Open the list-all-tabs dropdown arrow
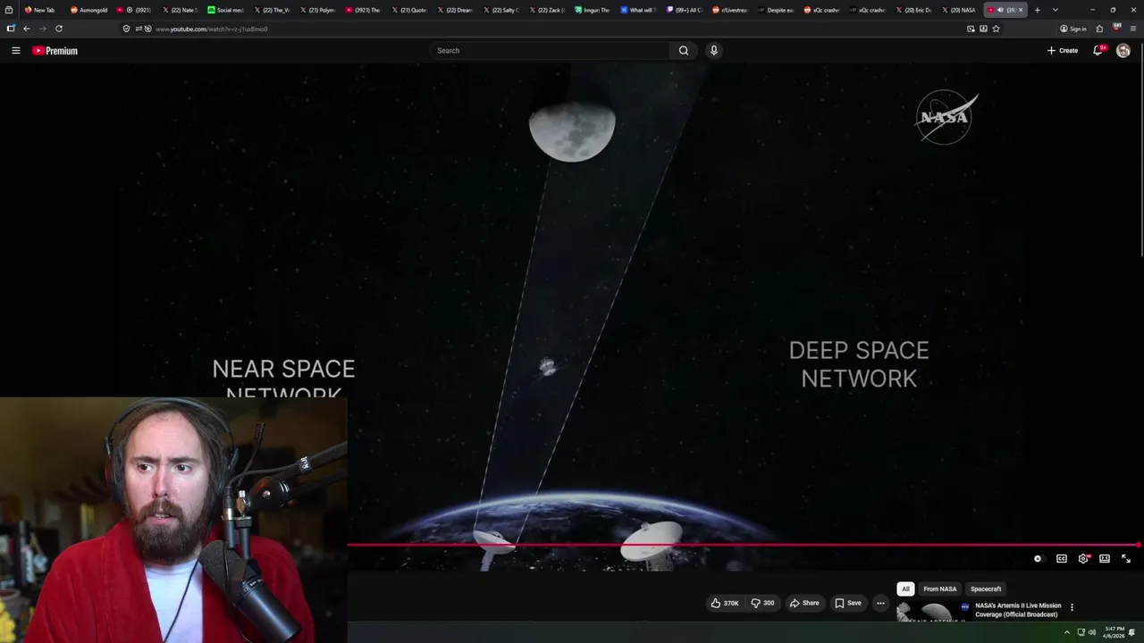Screen dimensions: 1144x643 [1056, 10]
